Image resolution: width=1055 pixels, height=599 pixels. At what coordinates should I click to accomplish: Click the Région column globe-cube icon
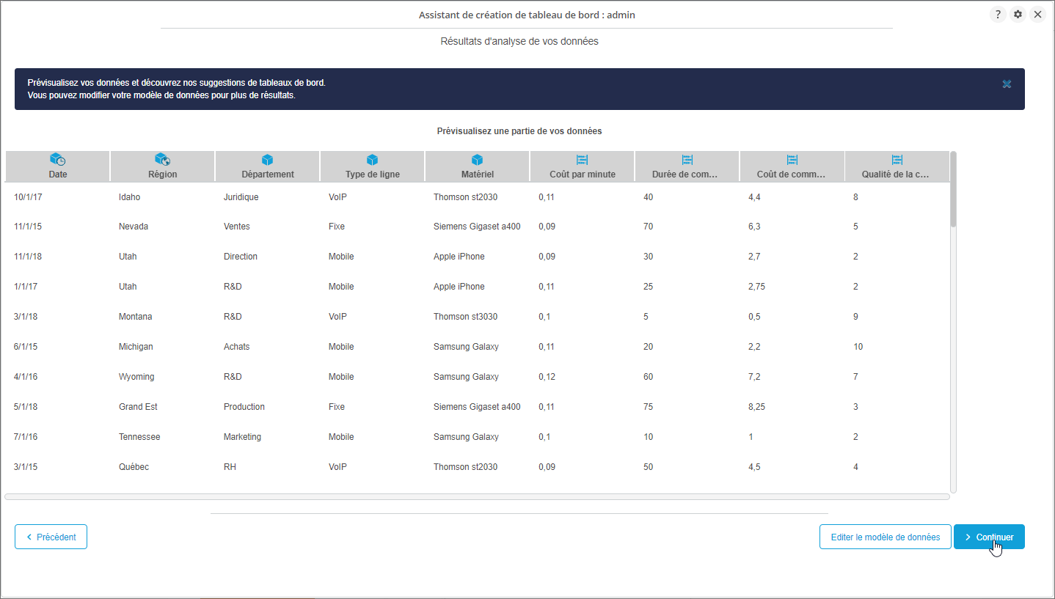pyautogui.click(x=162, y=159)
